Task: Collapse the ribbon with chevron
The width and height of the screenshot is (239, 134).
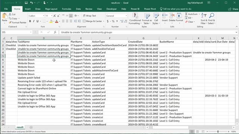Action: click(x=236, y=26)
